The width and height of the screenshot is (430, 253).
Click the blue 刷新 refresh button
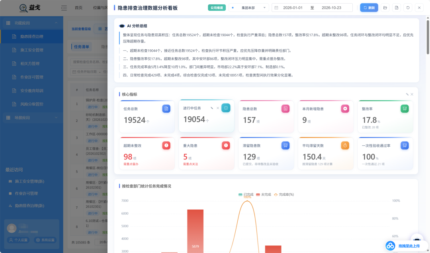369,8
